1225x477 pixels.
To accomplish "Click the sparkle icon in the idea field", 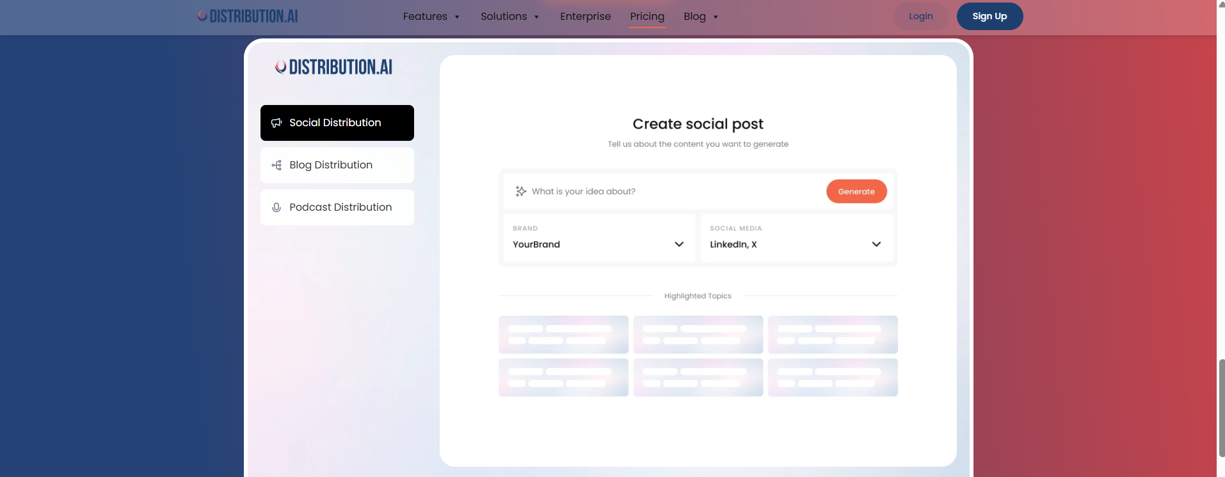I will [521, 191].
